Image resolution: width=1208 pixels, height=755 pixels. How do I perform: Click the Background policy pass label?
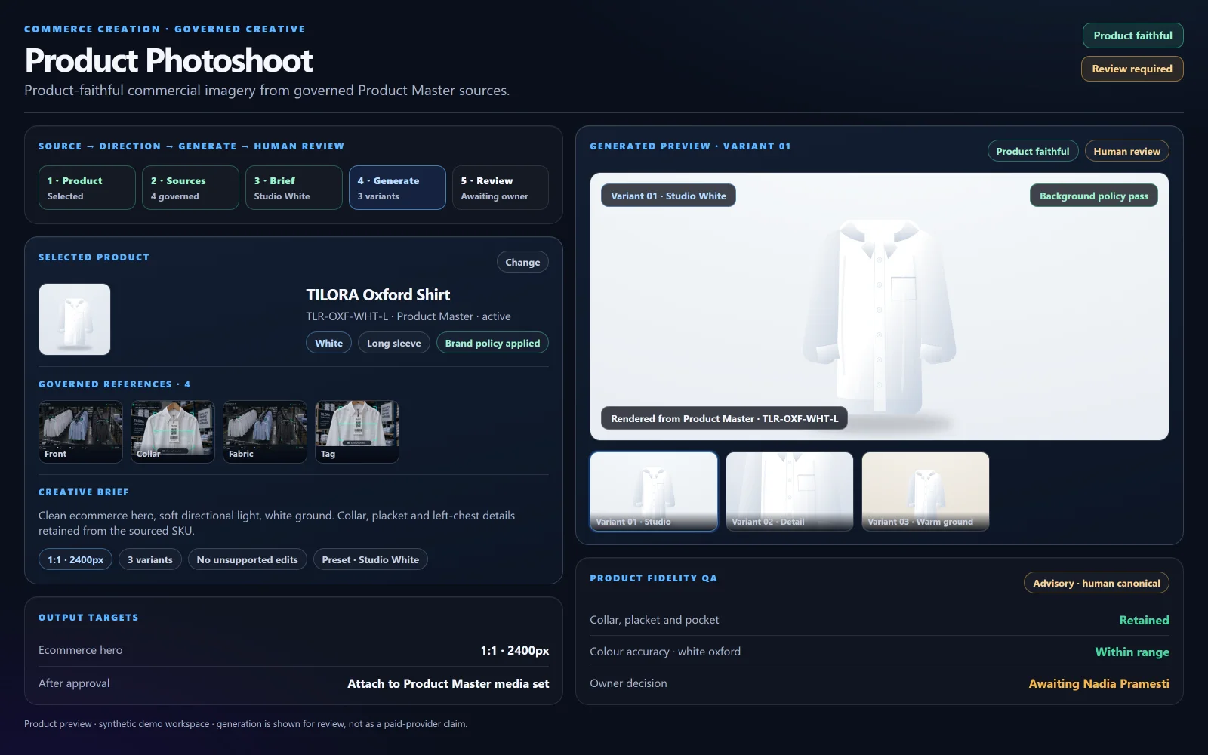pyautogui.click(x=1093, y=196)
